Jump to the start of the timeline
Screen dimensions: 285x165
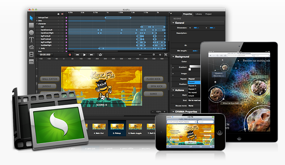(x=77, y=55)
